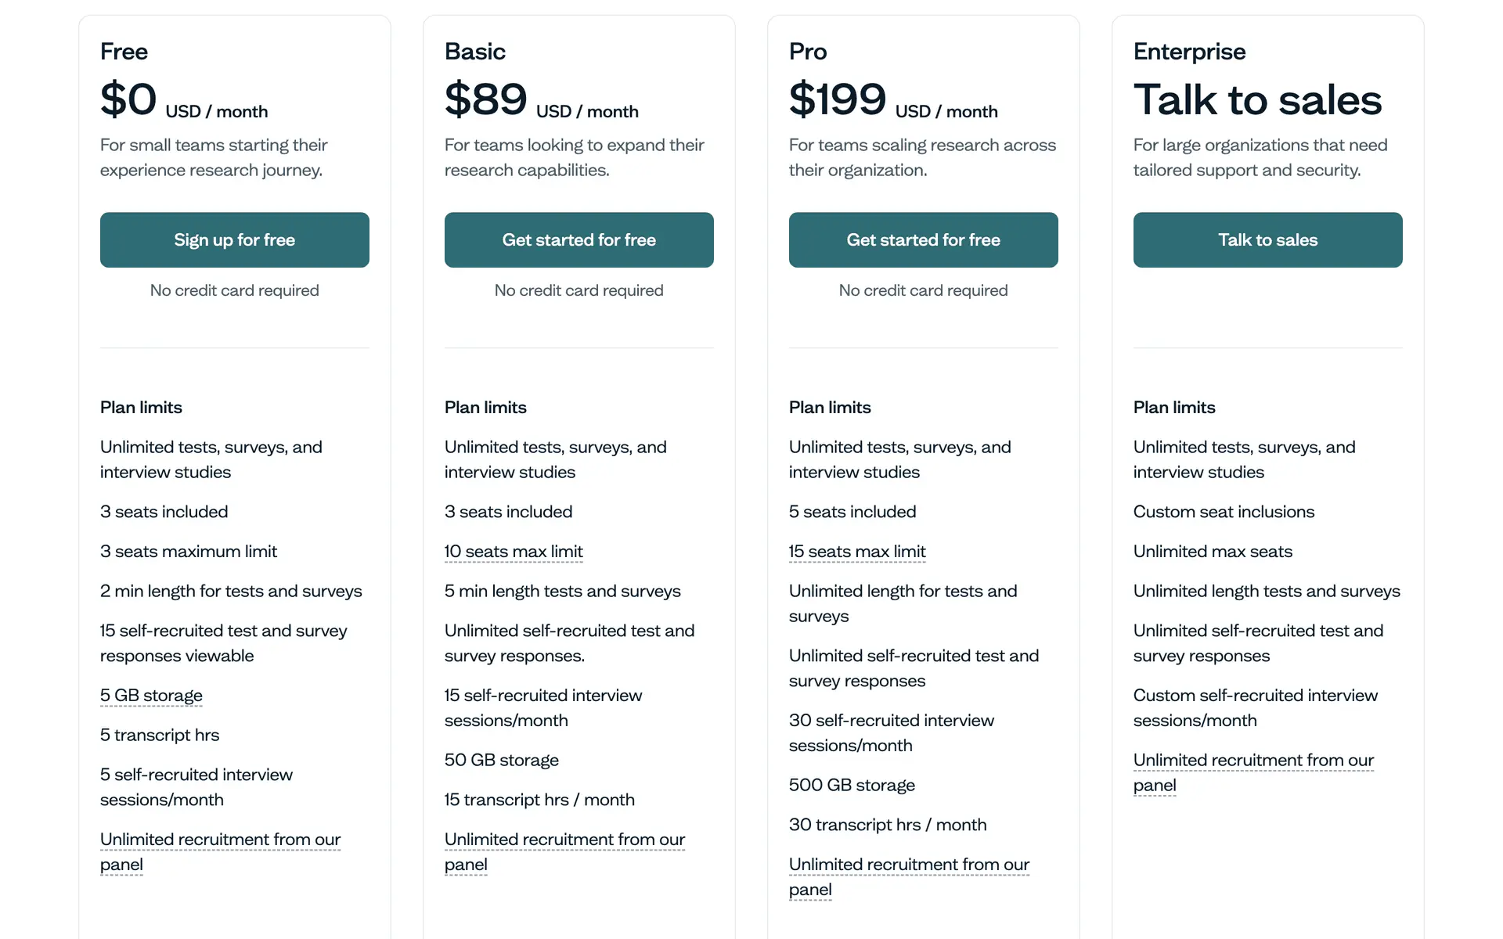Click Unlimited recruitment from our panel in Pro plan
Image resolution: width=1503 pixels, height=939 pixels.
click(x=909, y=865)
